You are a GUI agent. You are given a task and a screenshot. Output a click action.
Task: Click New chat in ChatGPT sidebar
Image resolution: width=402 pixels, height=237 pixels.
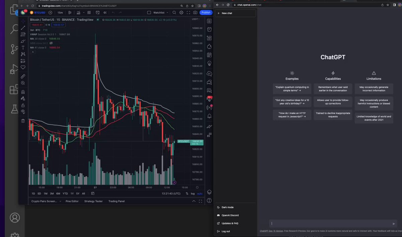(235, 13)
